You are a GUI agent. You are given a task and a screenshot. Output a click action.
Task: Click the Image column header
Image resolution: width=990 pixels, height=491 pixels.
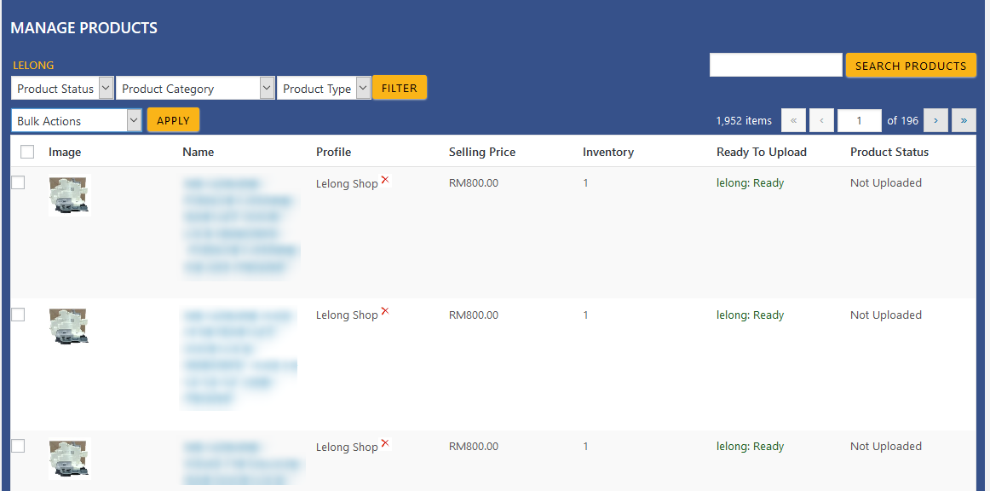(65, 152)
